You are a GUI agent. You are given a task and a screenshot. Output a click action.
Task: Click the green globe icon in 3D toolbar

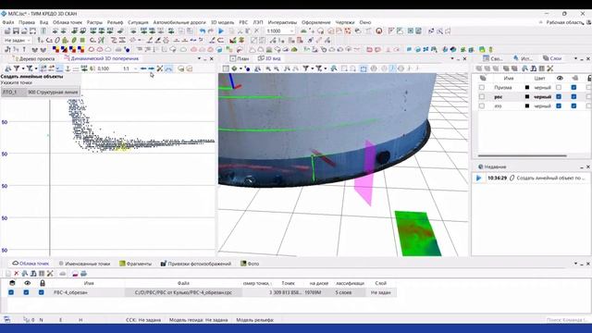pyautogui.click(x=234, y=68)
